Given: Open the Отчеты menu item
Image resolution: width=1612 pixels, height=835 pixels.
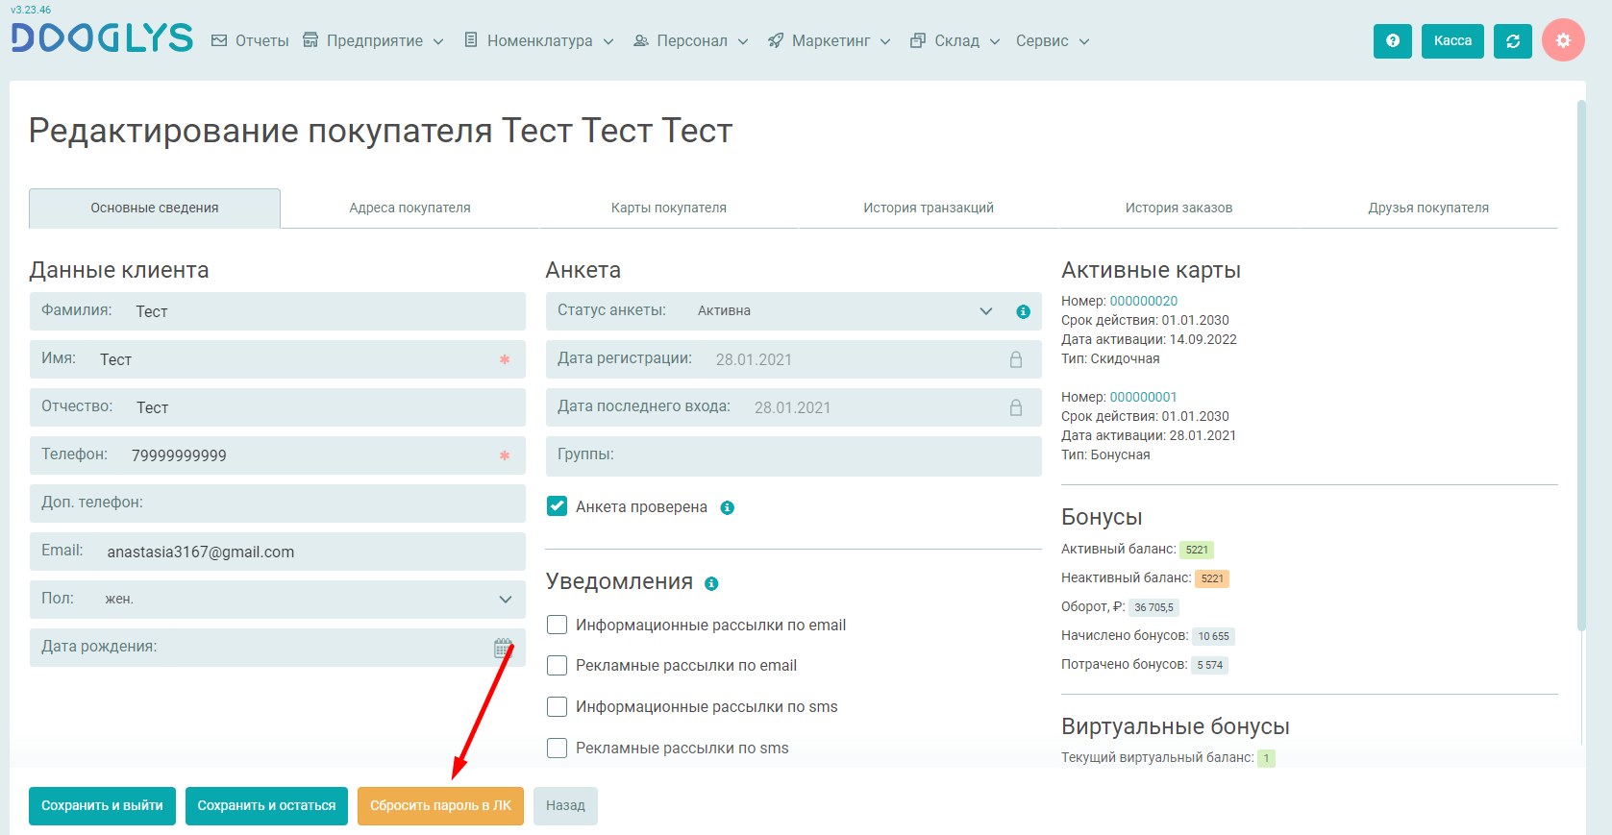Looking at the screenshot, I should pos(250,40).
